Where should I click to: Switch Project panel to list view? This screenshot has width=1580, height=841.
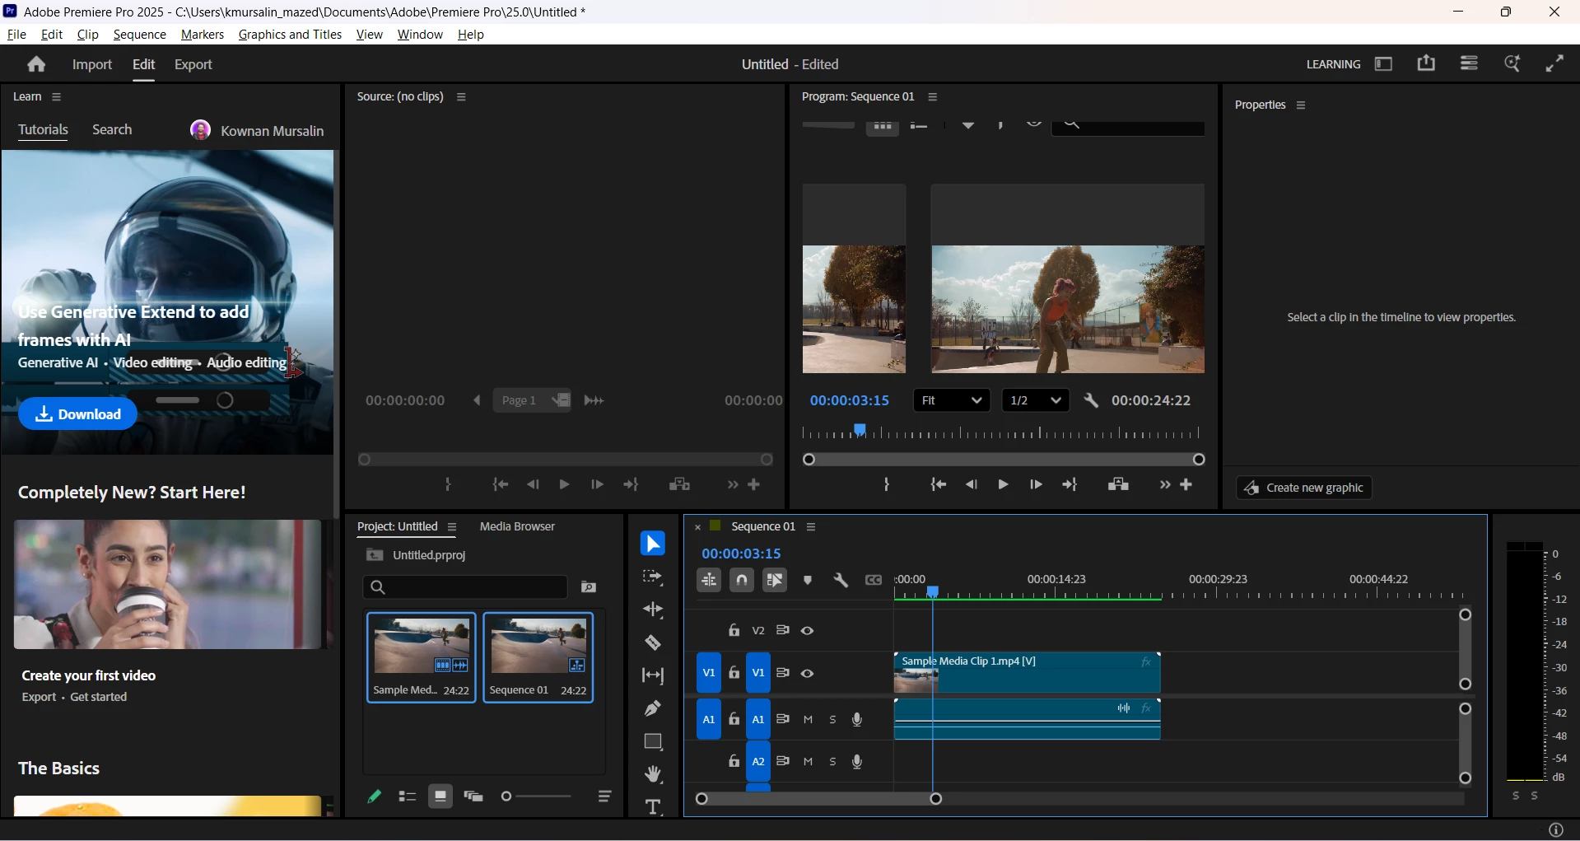pyautogui.click(x=408, y=797)
